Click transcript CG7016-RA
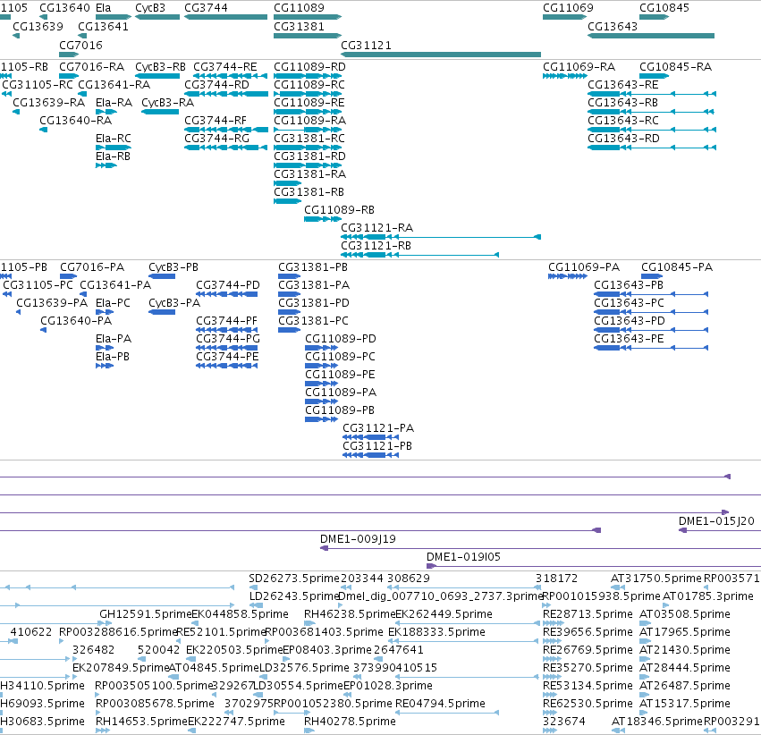 point(92,67)
